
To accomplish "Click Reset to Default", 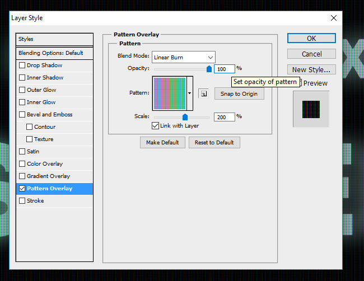I will pyautogui.click(x=214, y=143).
